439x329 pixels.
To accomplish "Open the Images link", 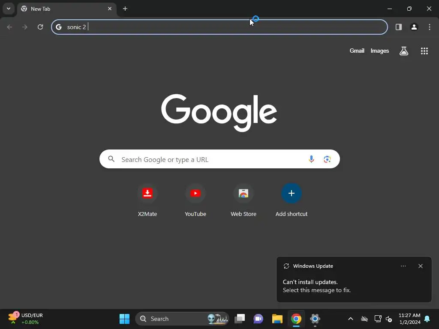I will point(380,51).
